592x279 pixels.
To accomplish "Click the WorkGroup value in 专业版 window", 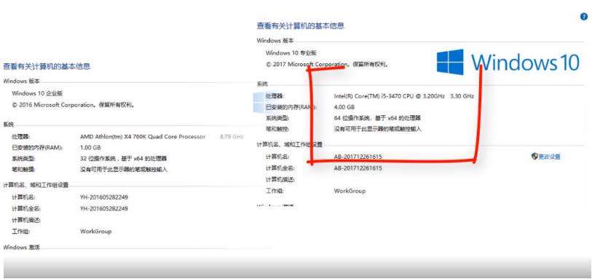I will pyautogui.click(x=350, y=191).
